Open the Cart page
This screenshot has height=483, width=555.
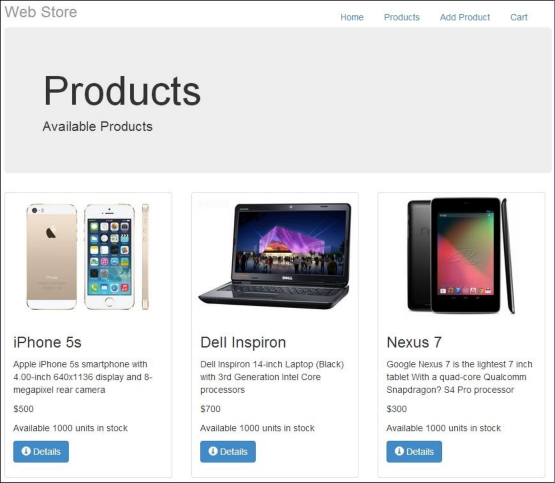(x=519, y=17)
